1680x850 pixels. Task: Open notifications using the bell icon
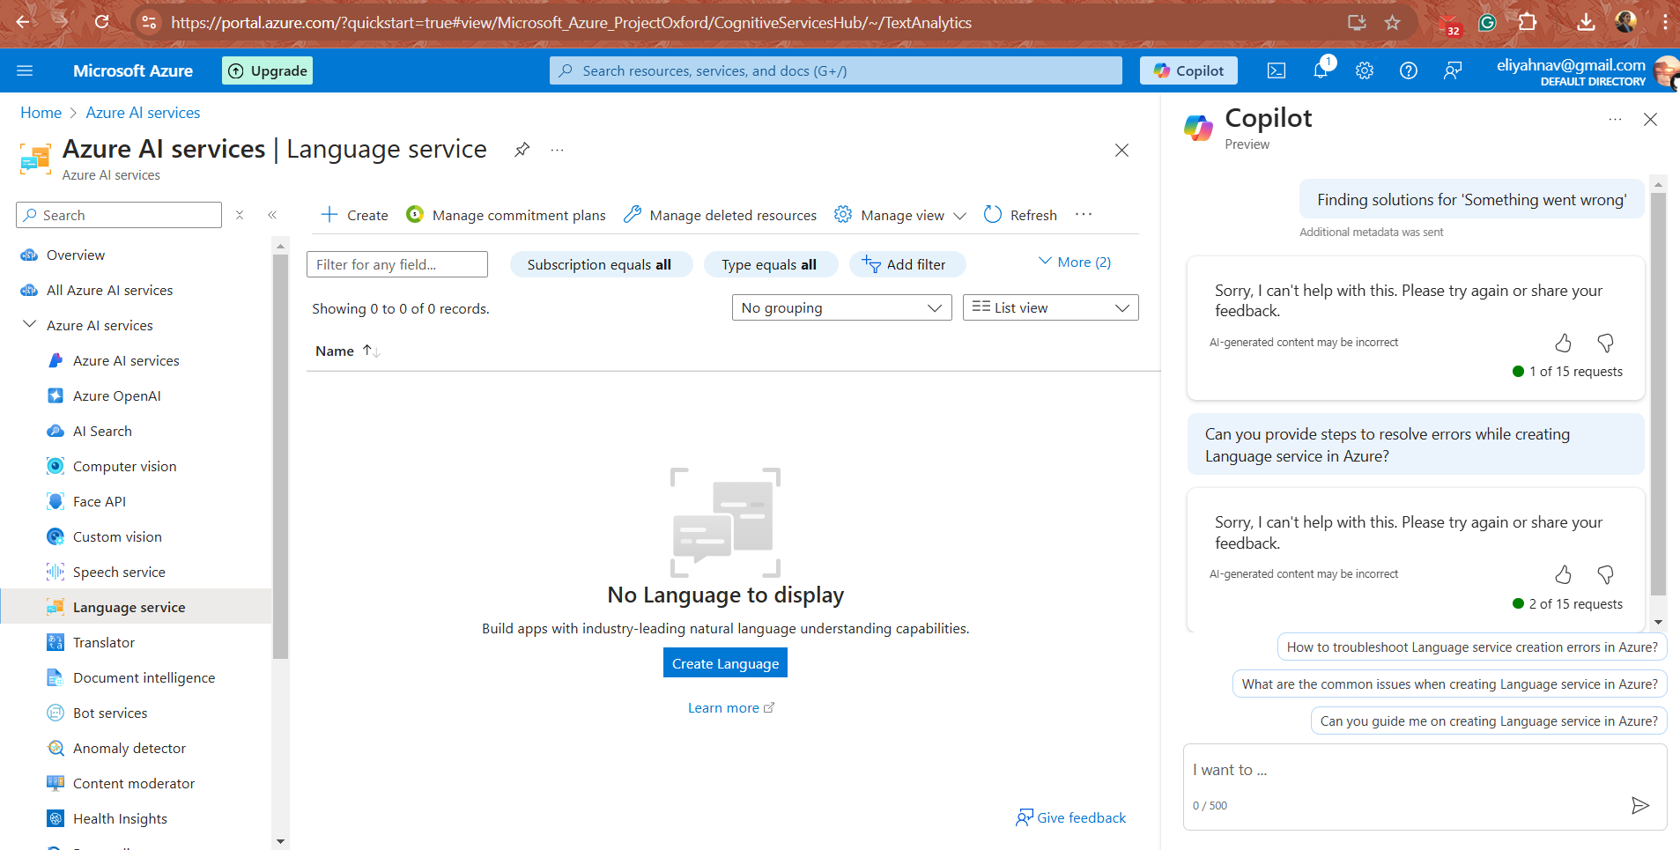pyautogui.click(x=1321, y=70)
